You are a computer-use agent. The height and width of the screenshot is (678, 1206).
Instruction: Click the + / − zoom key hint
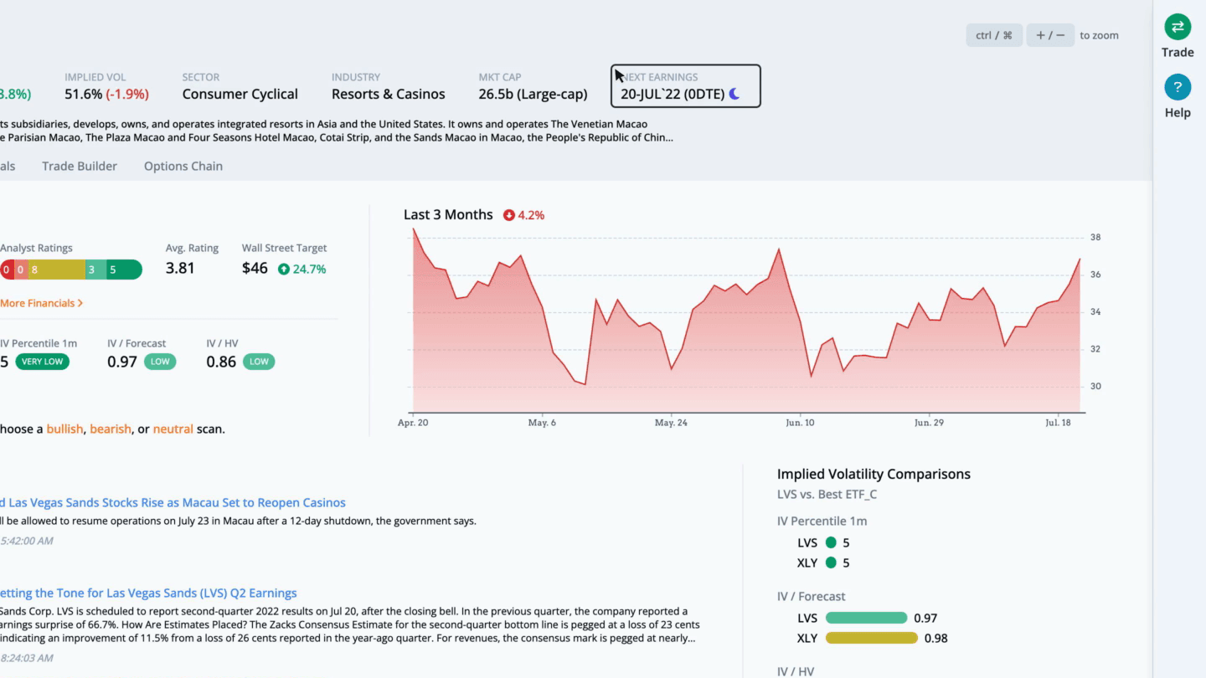pos(1050,35)
